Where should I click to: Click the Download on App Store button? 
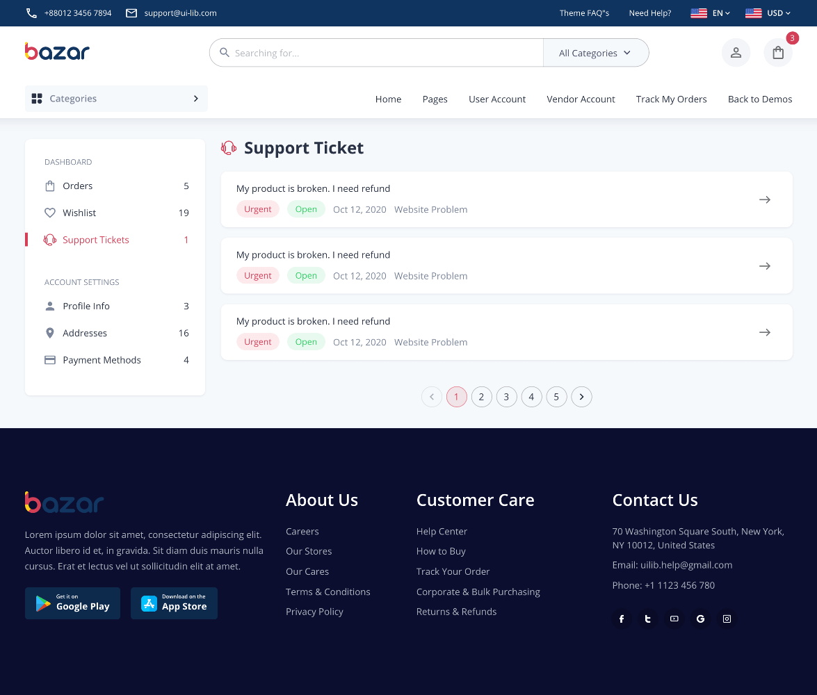click(x=174, y=603)
